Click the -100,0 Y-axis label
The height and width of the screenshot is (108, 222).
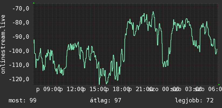[19, 51]
